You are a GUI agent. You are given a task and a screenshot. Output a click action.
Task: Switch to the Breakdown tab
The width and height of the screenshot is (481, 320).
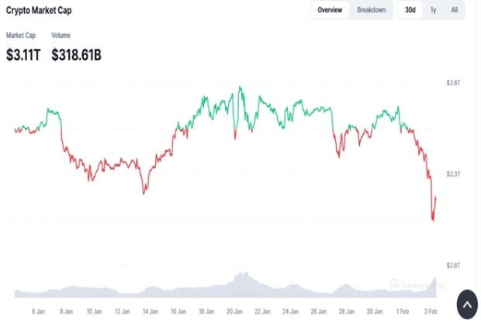(x=371, y=10)
